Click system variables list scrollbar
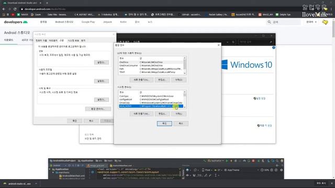Image resolution: width=335 pixels, height=188 pixels. (185, 99)
